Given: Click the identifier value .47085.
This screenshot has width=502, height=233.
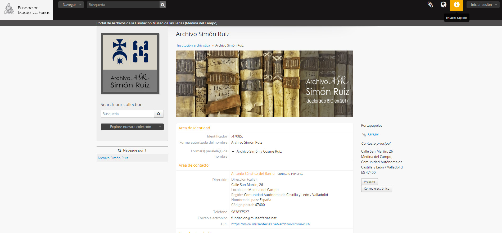Looking at the screenshot, I should coord(237,136).
